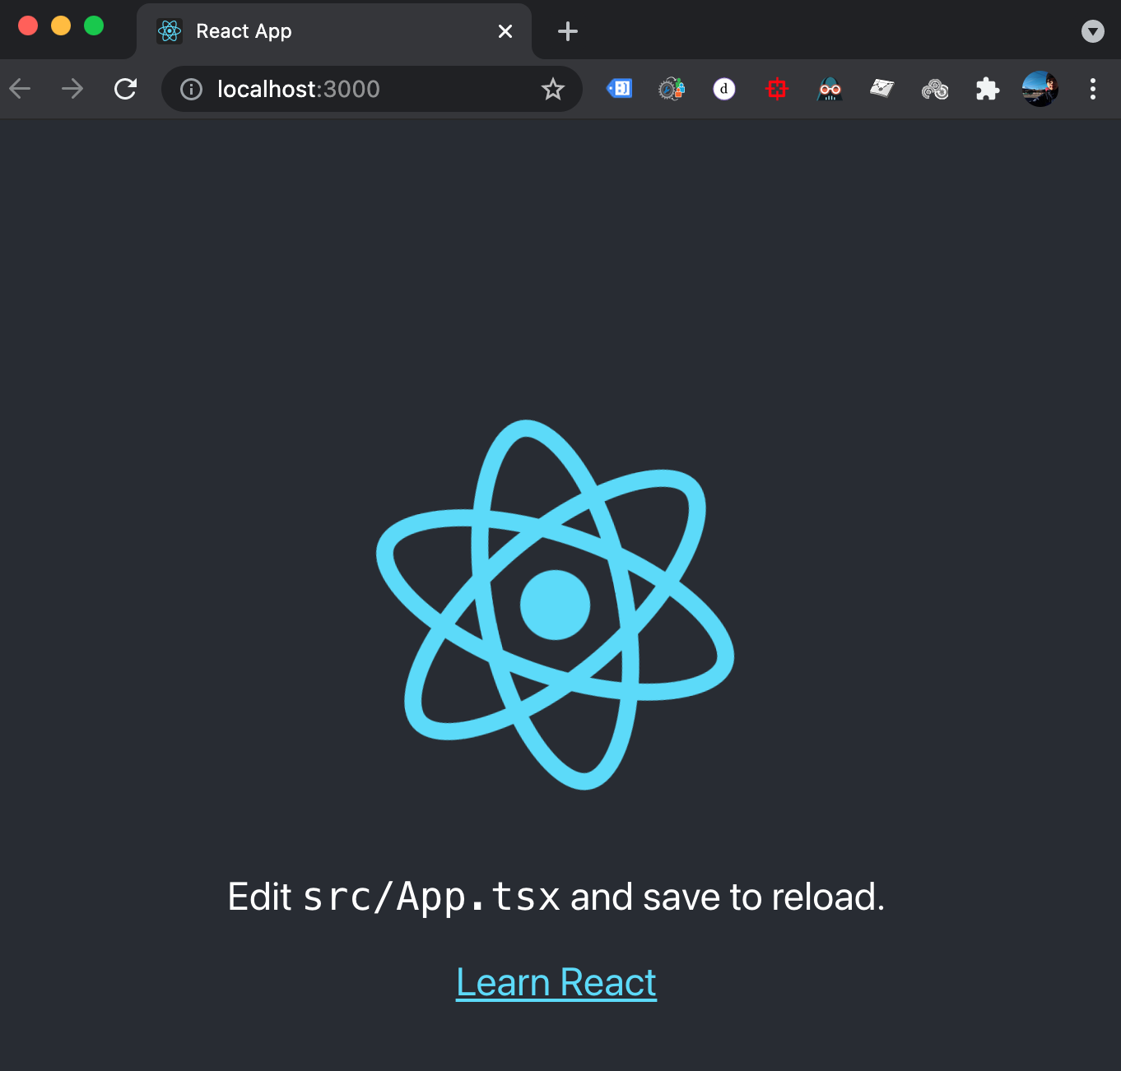Open the red crosshair extension

pyautogui.click(x=777, y=88)
